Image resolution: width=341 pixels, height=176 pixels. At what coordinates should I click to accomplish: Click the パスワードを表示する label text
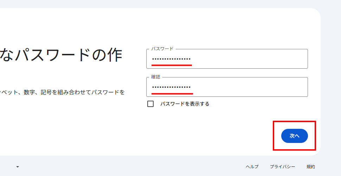pos(185,104)
